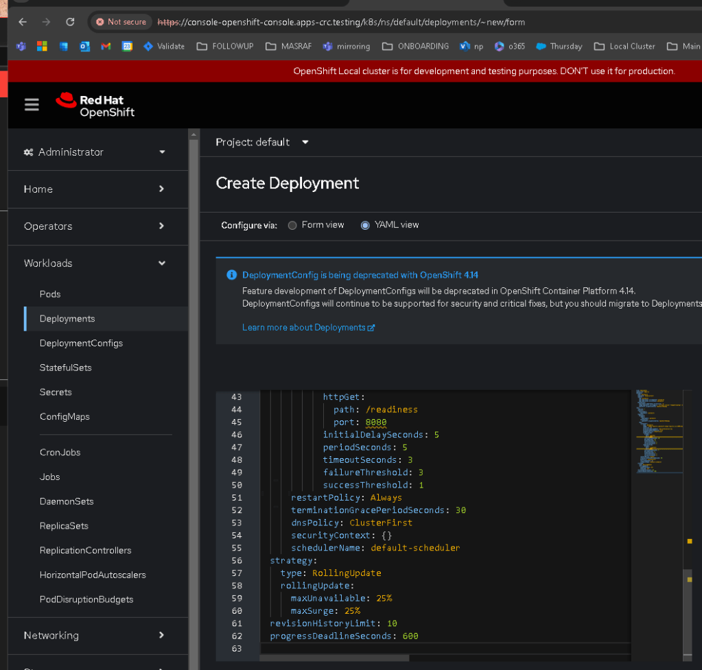Screen dimensions: 702x670
Task: Click the progressDeadlineSeconds value 600
Action: pyautogui.click(x=410, y=636)
